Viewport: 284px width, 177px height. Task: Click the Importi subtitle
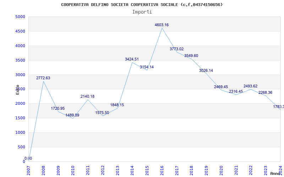[x=142, y=12]
